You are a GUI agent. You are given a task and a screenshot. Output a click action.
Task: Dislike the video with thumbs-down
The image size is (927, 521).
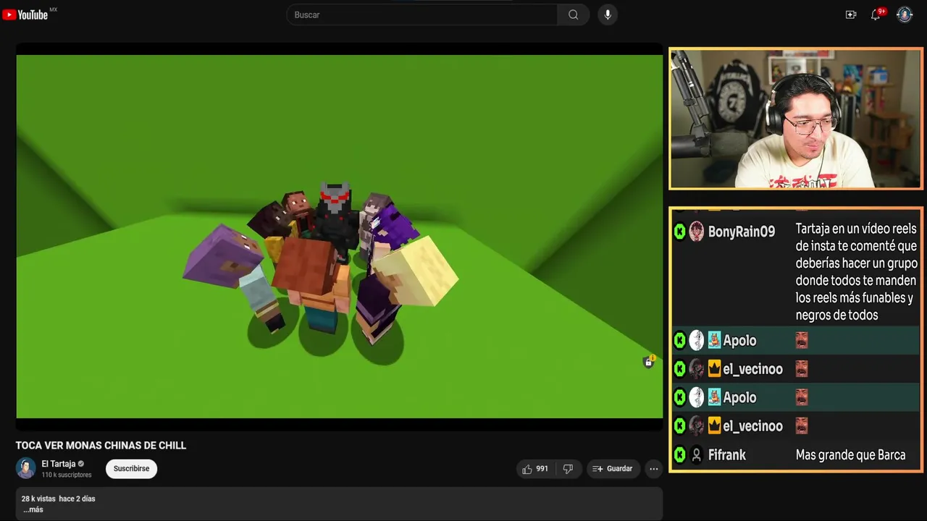click(568, 469)
